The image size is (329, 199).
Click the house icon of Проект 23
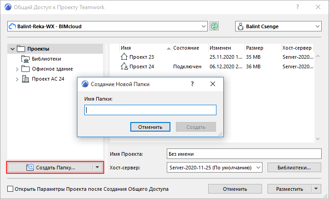click(124, 56)
